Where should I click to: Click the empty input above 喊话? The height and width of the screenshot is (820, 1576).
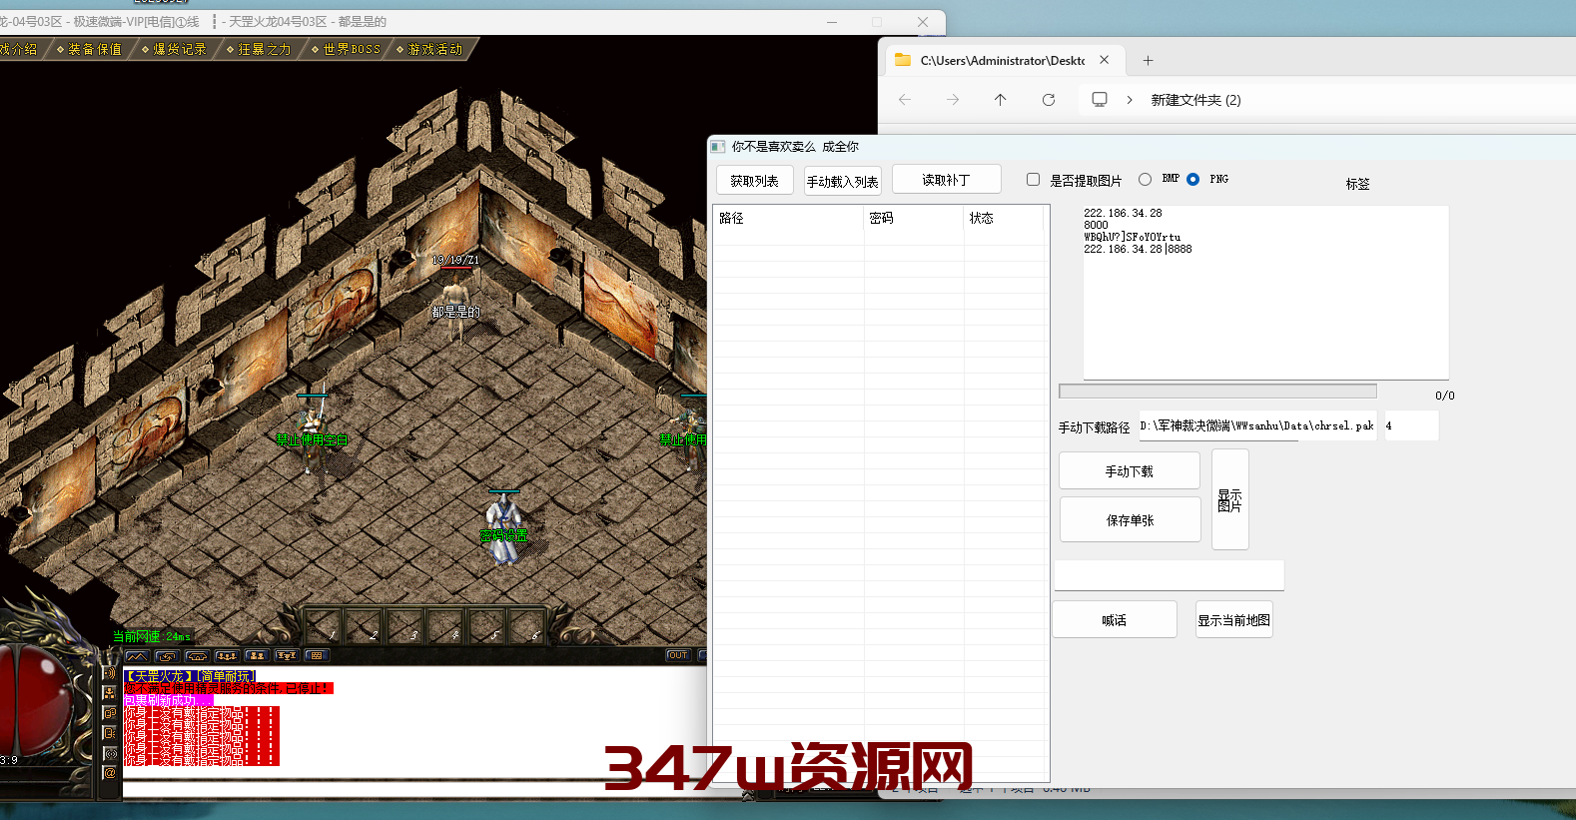1170,575
